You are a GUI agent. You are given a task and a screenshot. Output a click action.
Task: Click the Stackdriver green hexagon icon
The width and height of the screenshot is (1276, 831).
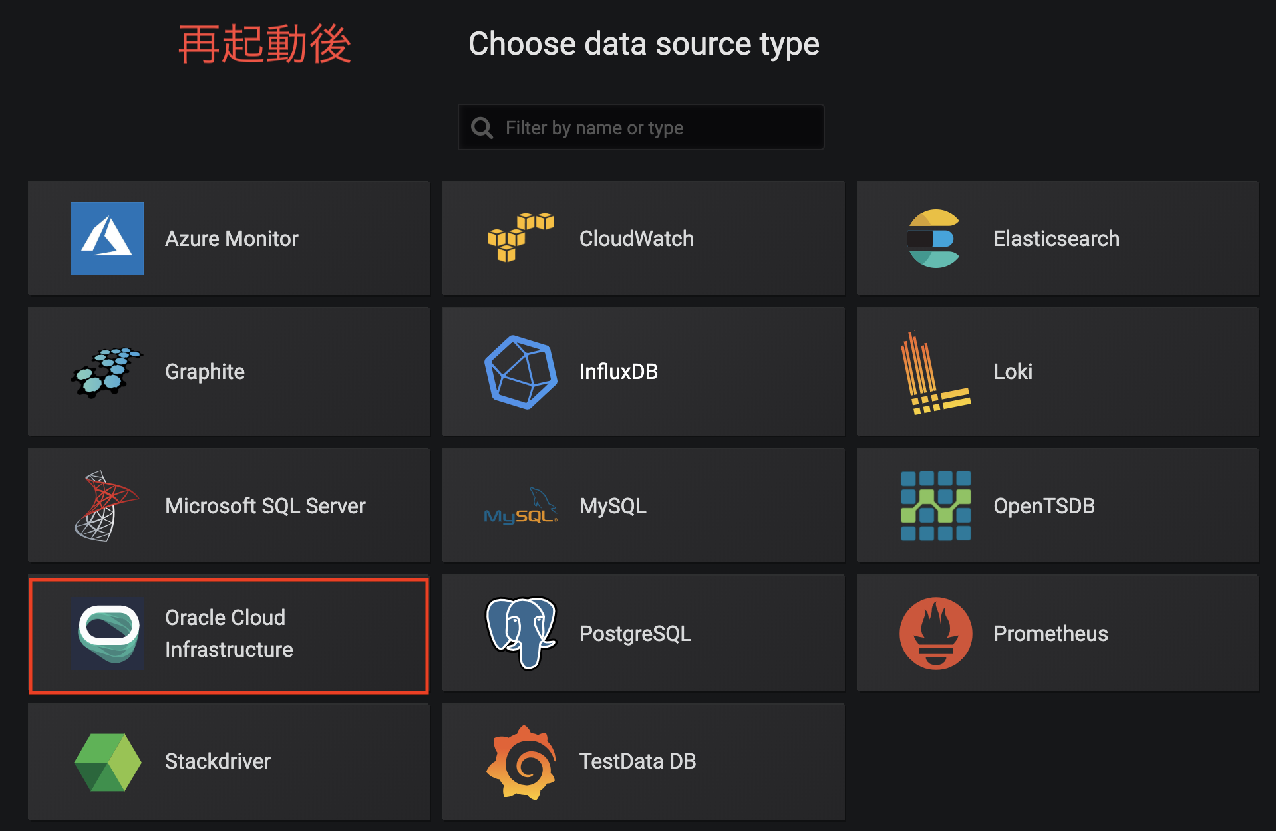(x=107, y=762)
